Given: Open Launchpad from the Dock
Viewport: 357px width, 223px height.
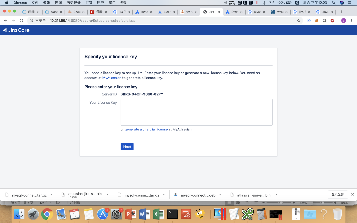Looking at the screenshot, I should (33, 215).
